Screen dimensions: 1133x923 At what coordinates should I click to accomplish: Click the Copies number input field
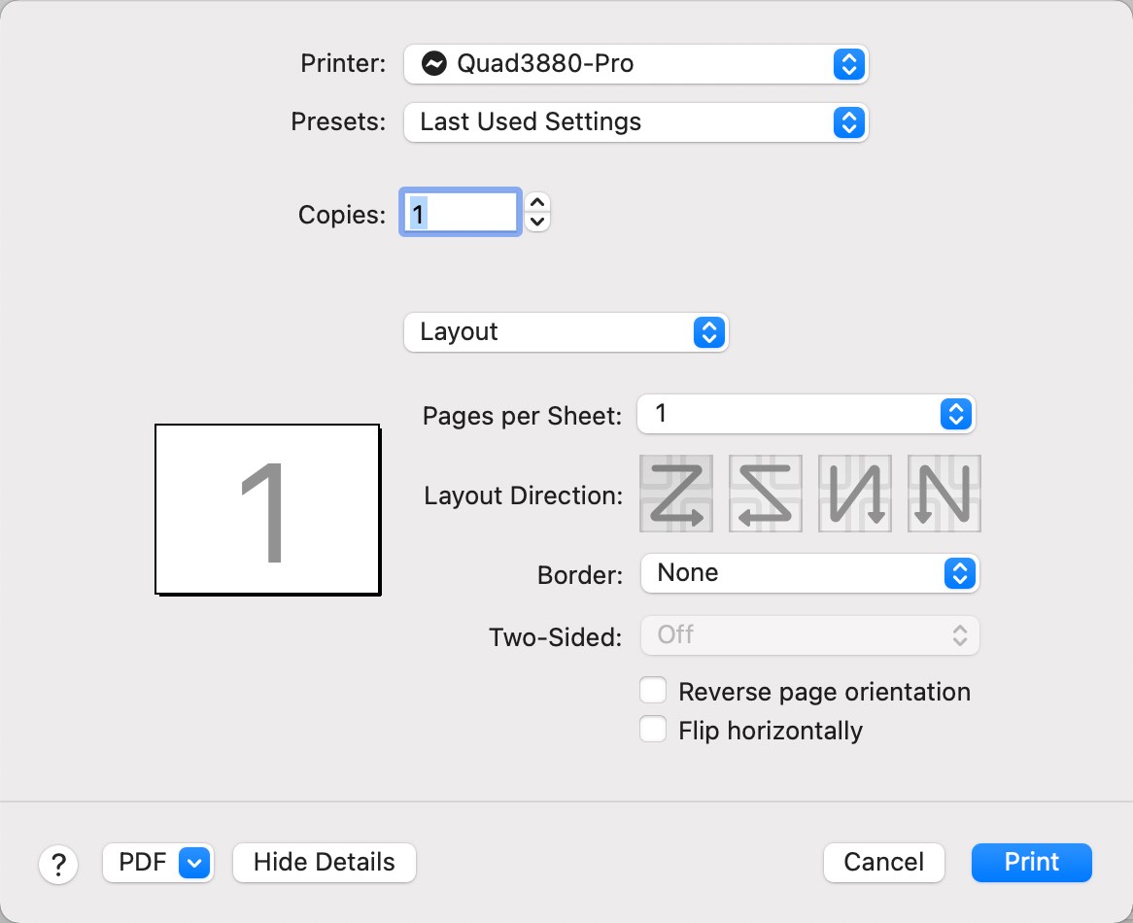(461, 213)
